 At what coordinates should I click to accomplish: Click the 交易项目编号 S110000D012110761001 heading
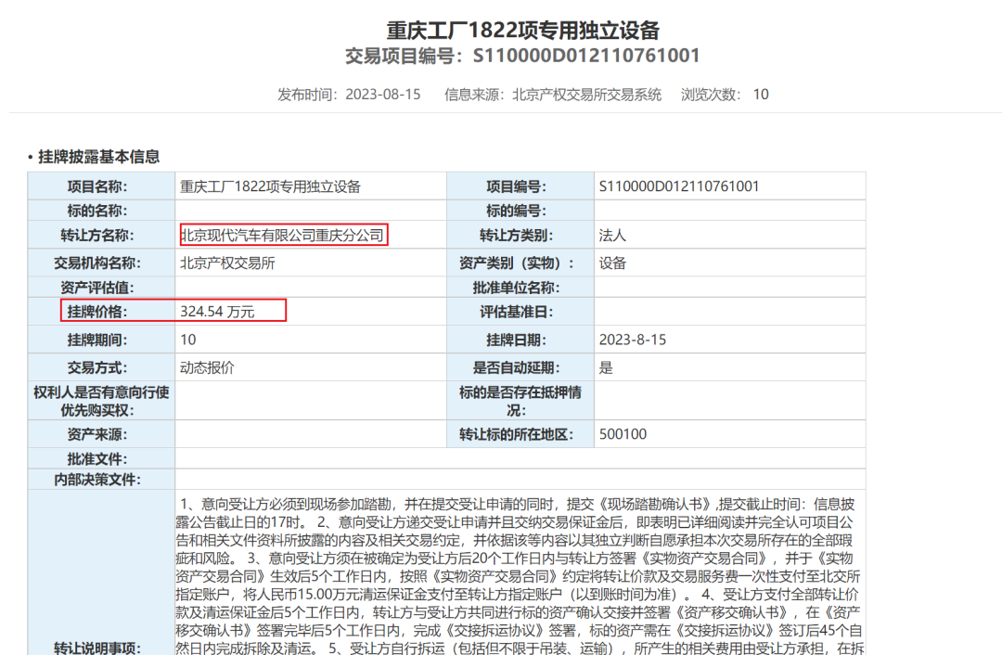(522, 57)
